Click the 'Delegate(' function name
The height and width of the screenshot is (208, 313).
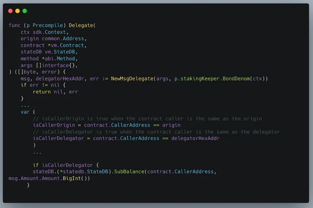click(x=82, y=25)
